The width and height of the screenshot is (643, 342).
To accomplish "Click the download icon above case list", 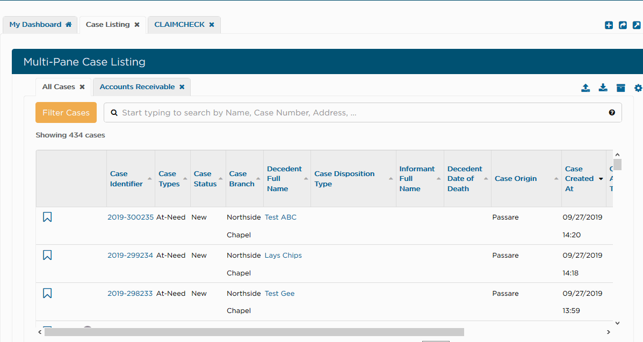I will (603, 88).
